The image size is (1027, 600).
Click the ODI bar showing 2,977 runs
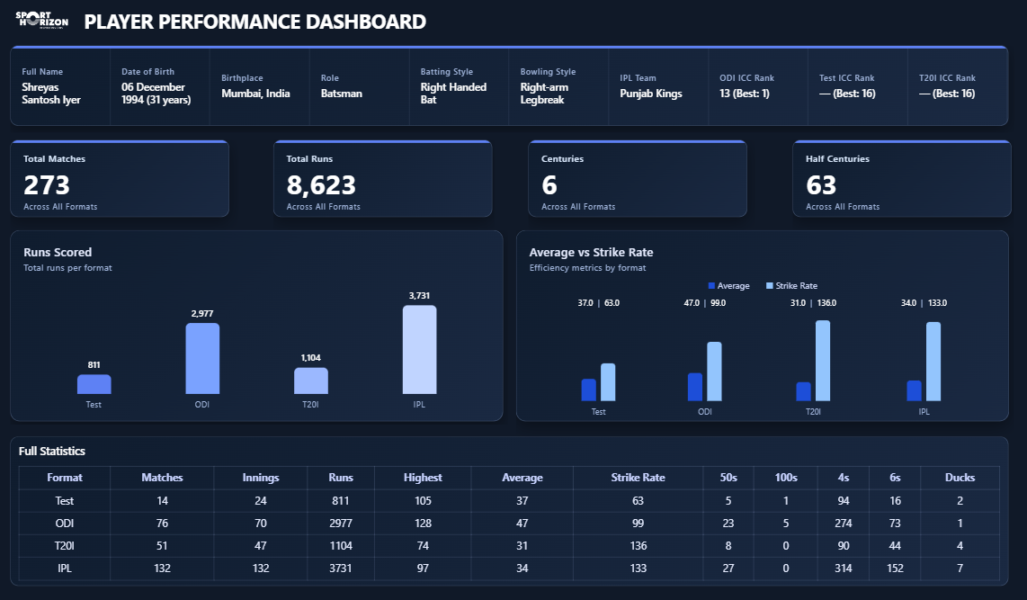point(202,358)
